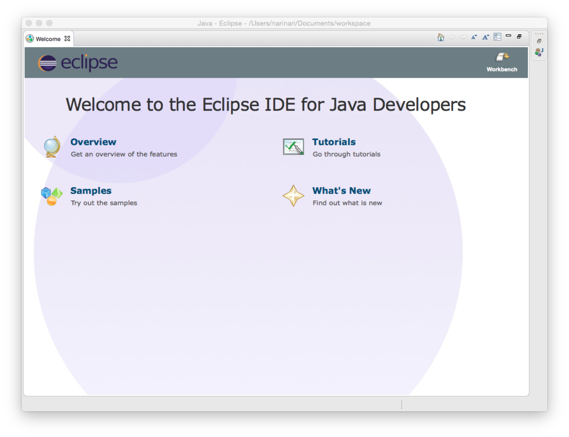Restore the minimized side view stack

539,41
